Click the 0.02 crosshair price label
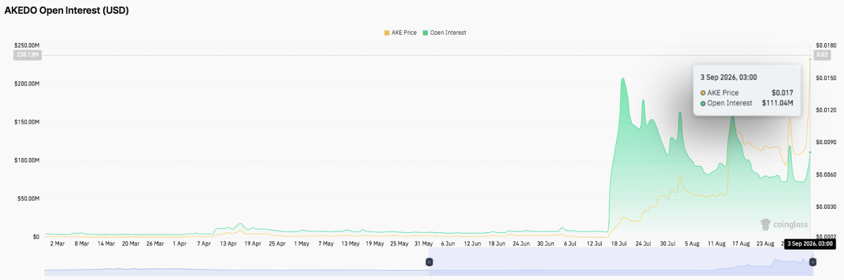 click(823, 55)
